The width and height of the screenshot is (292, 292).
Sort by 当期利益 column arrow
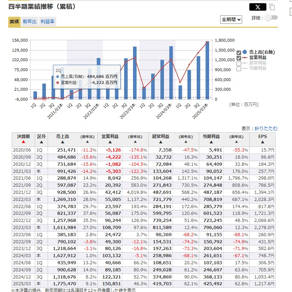[211, 142]
